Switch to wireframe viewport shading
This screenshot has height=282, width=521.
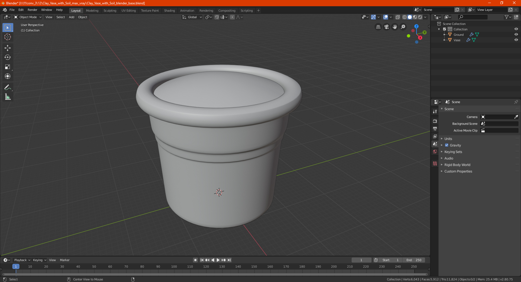tap(404, 17)
